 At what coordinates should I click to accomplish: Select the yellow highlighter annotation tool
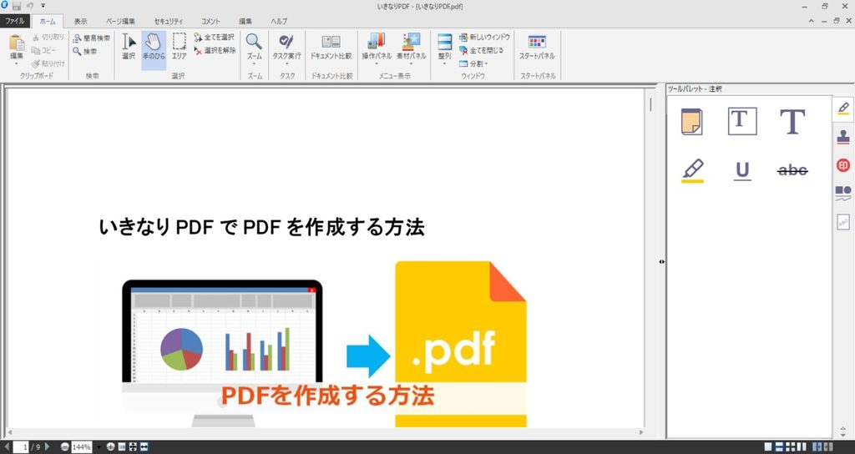tap(692, 170)
